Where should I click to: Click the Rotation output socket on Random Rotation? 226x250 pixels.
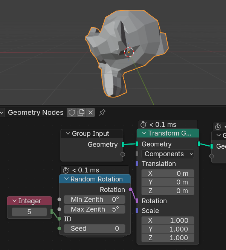tap(130, 189)
